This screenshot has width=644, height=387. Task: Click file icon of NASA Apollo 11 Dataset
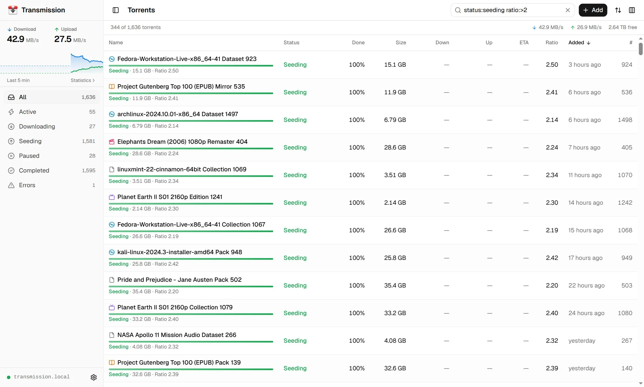112,335
